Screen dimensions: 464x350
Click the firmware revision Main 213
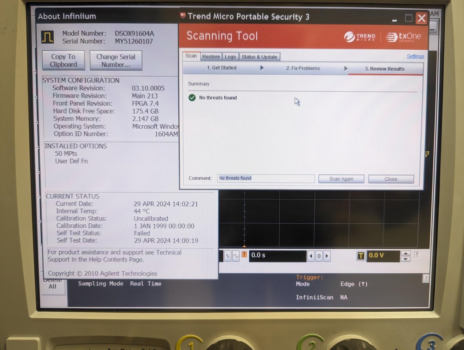pos(145,96)
